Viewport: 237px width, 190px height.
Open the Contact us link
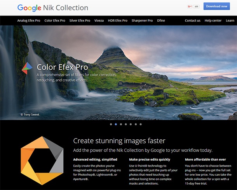click(x=193, y=21)
